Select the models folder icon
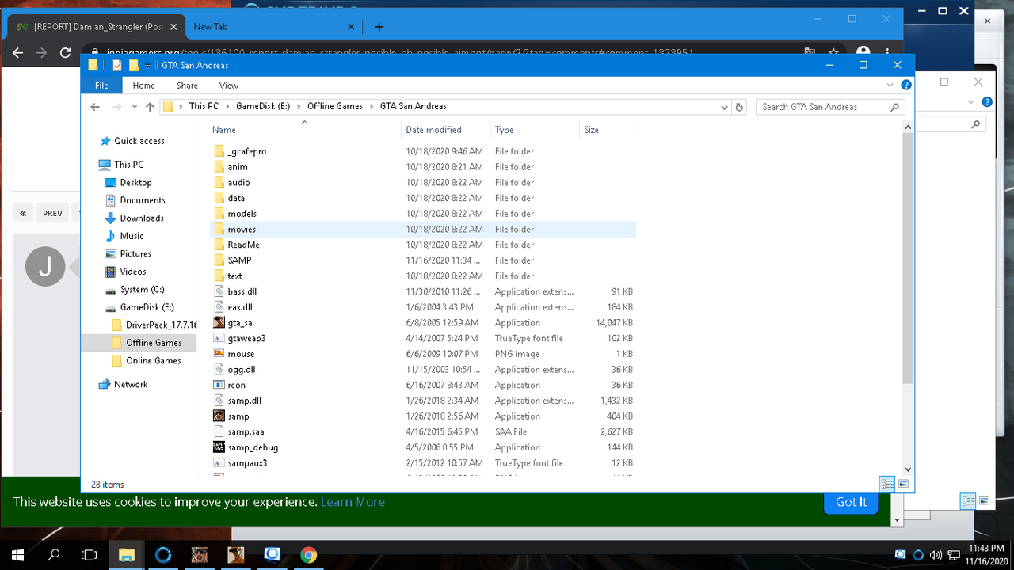The height and width of the screenshot is (570, 1014). (219, 214)
